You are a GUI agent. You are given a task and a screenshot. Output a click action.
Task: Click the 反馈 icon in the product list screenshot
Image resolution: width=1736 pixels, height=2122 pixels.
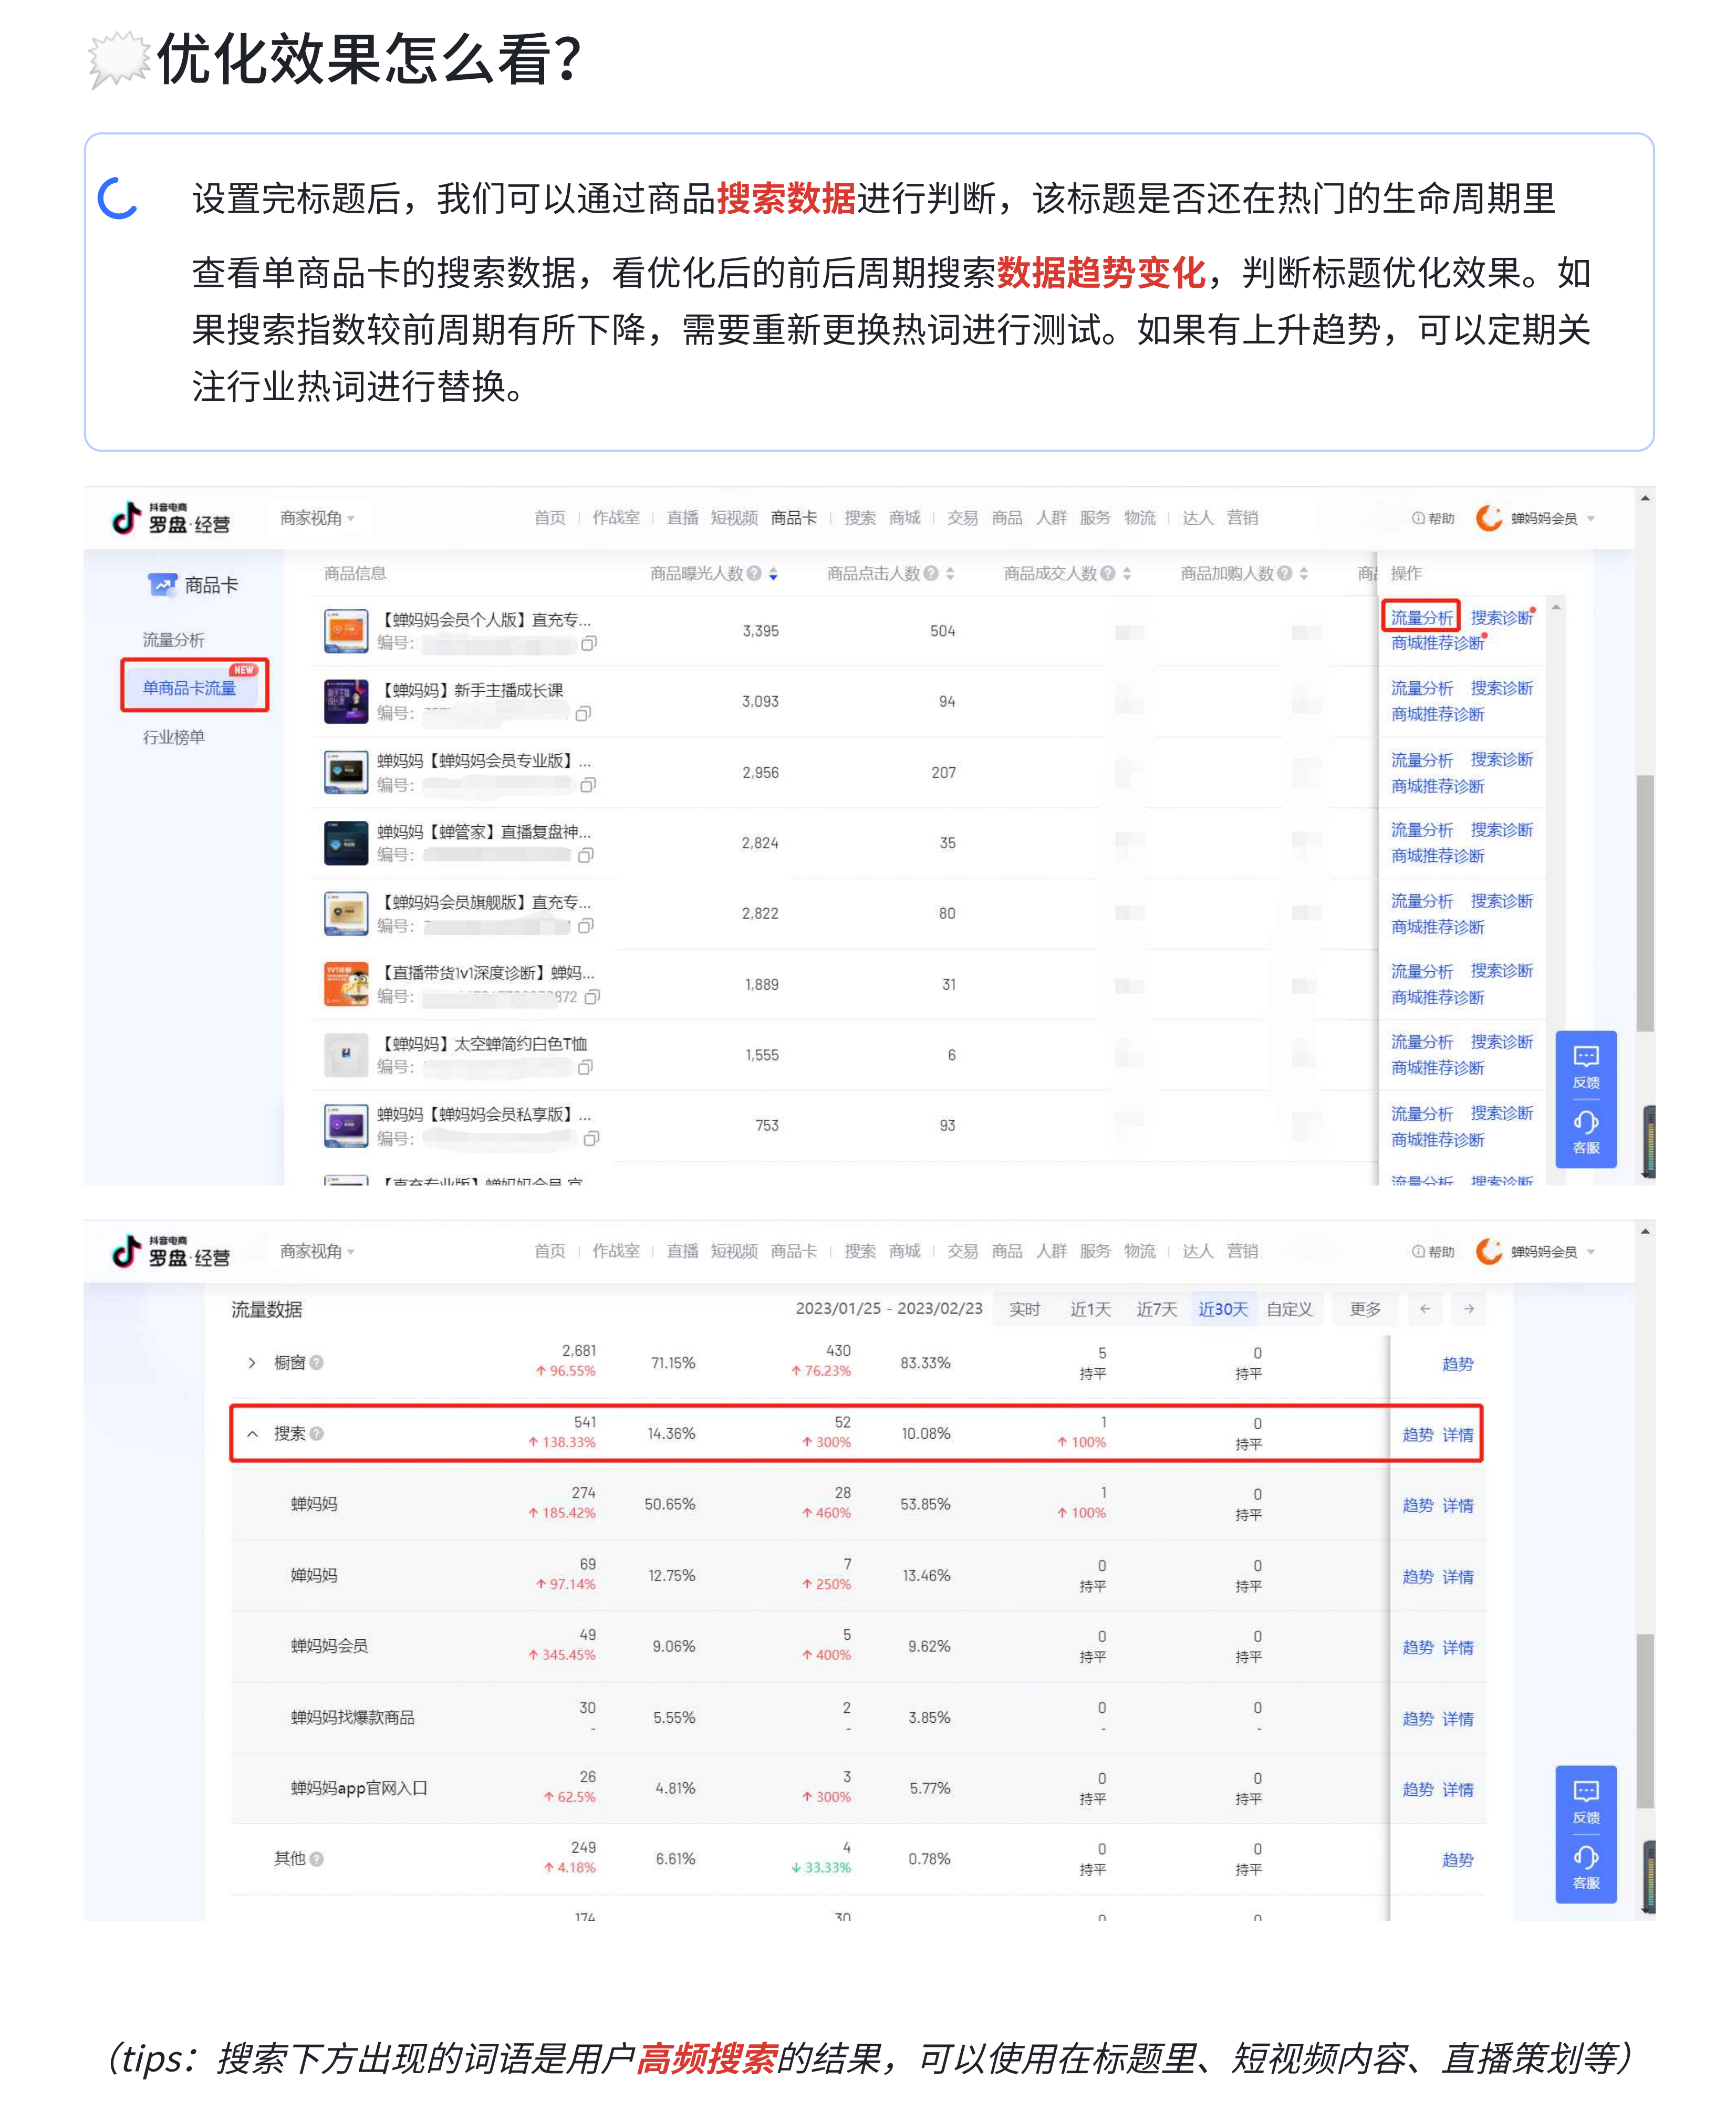click(x=1586, y=1057)
